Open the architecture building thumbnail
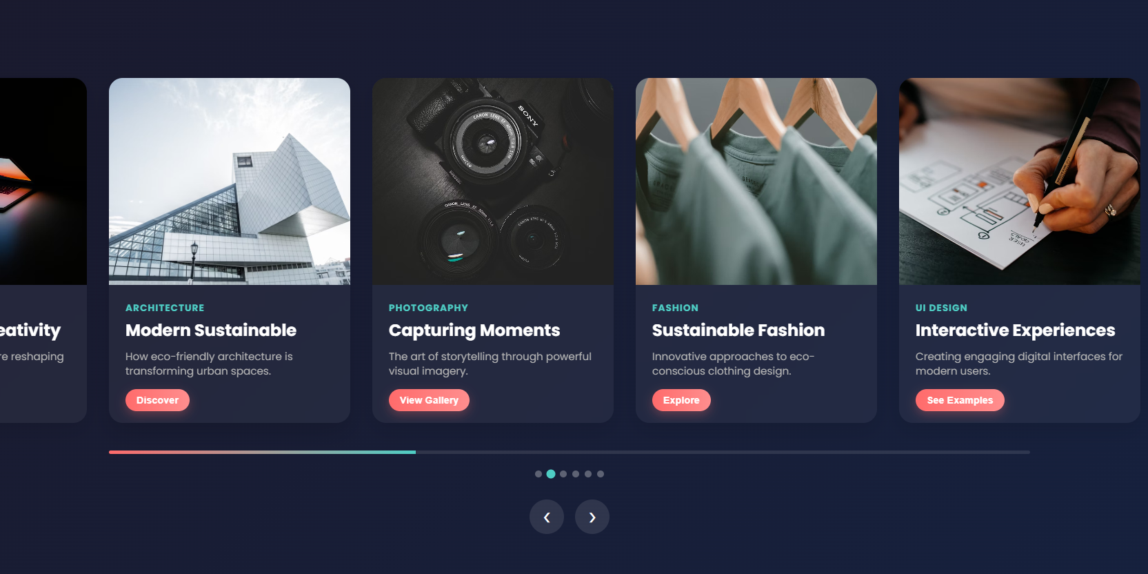The height and width of the screenshot is (574, 1148). pyautogui.click(x=230, y=181)
